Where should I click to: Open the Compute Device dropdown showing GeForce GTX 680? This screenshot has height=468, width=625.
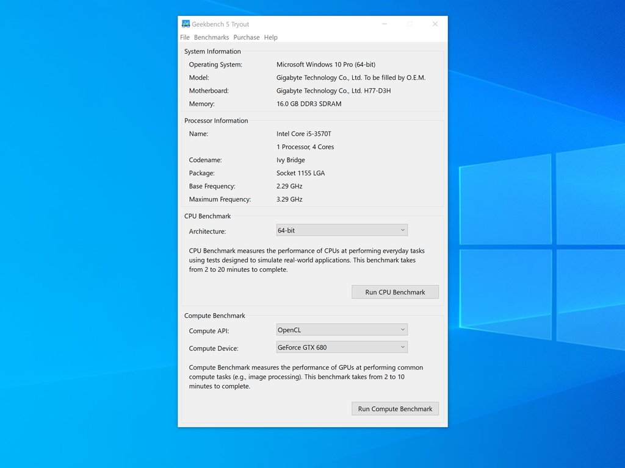coord(341,346)
